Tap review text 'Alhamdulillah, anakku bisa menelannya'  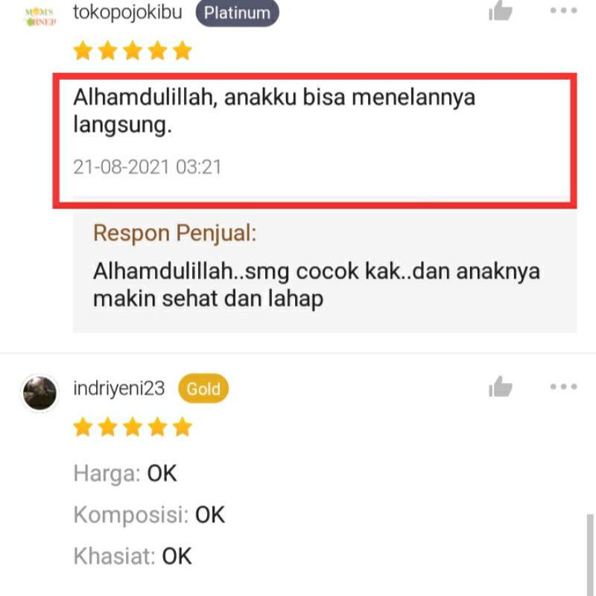(x=274, y=98)
